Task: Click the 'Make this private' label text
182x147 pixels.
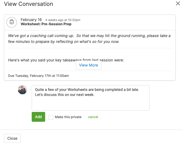Action: tap(68, 117)
